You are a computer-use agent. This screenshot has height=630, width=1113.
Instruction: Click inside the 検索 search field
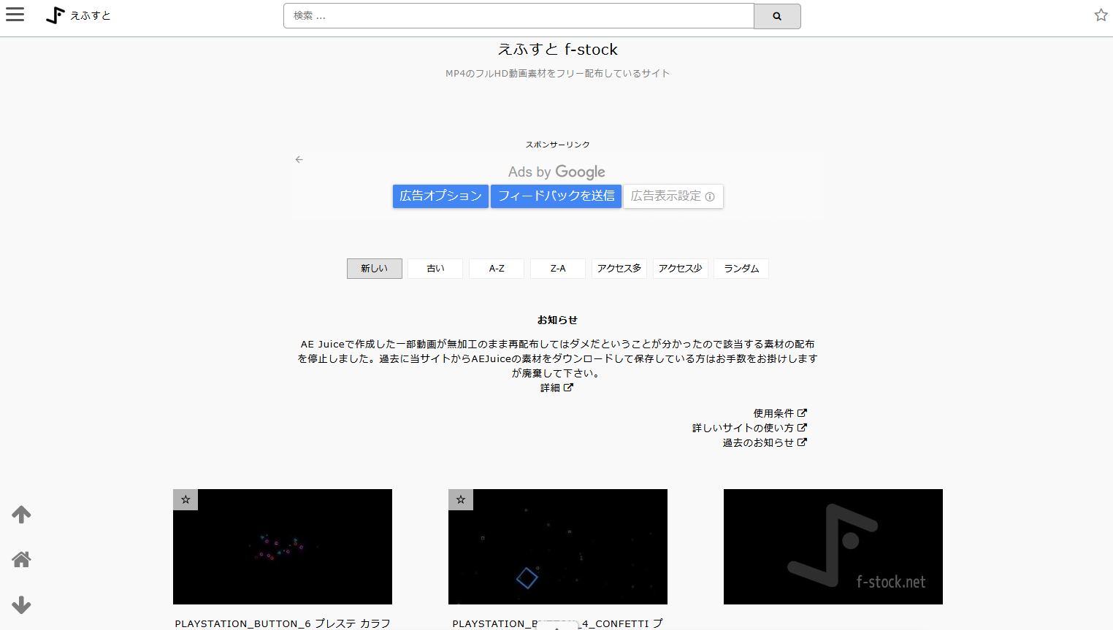(x=519, y=15)
